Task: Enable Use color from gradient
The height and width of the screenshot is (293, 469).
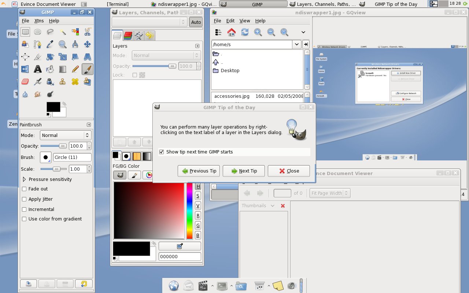Action: coord(24,219)
